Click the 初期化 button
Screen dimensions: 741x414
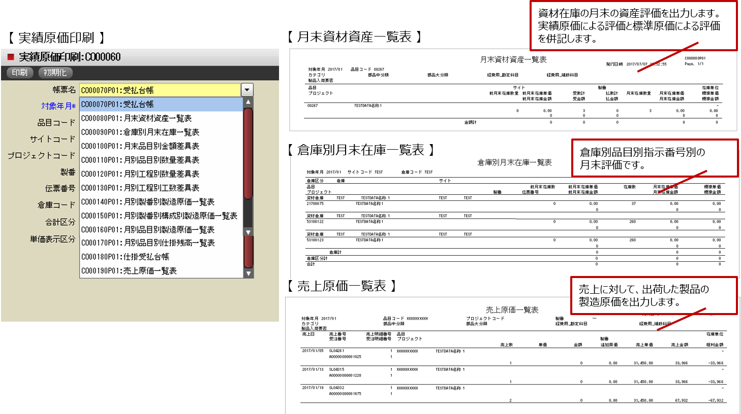tap(55, 73)
